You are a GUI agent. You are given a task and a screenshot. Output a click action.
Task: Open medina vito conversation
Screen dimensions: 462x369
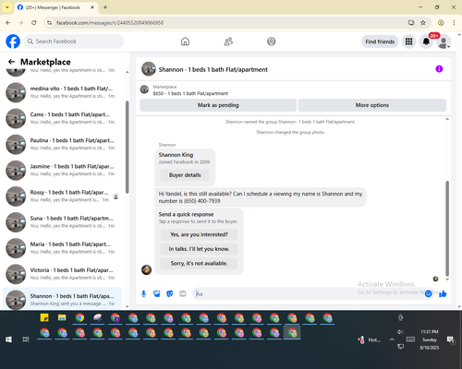62,92
